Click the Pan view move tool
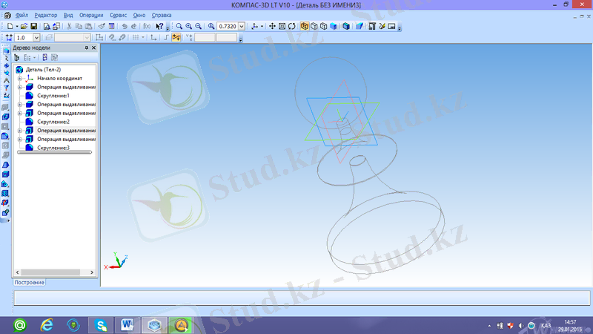The image size is (593, 334). pos(272,26)
